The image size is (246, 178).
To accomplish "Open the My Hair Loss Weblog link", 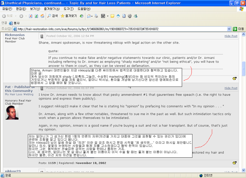I will click(x=19, y=94).
